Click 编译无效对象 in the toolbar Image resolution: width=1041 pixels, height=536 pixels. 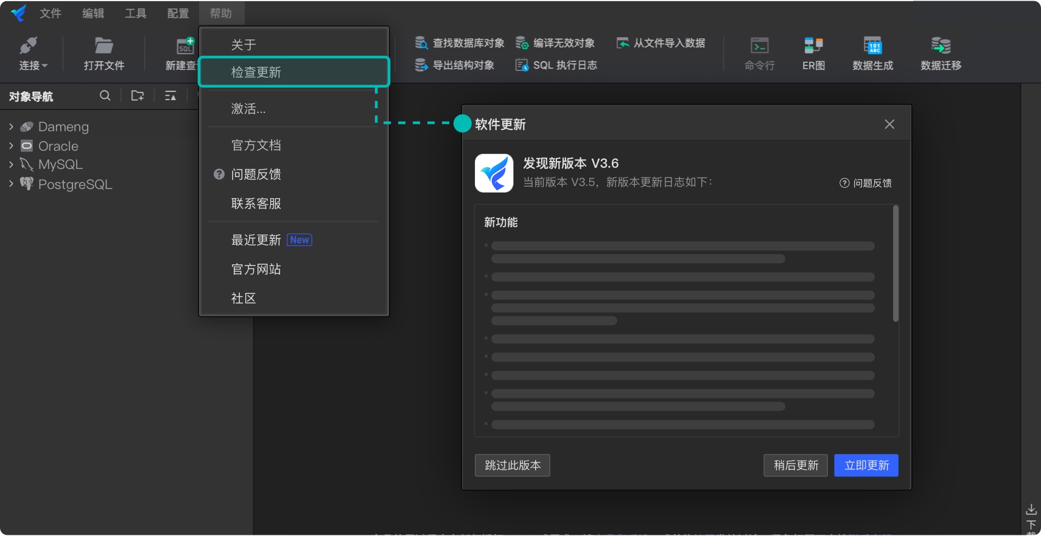[555, 43]
